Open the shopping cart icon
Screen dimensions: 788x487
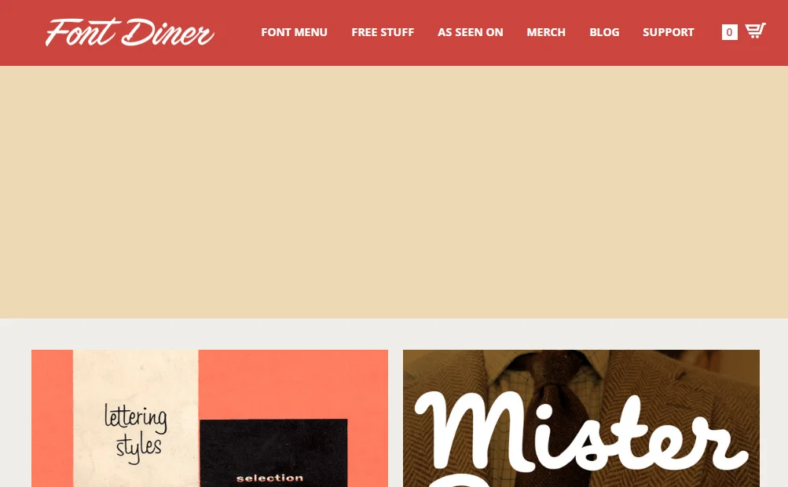pos(755,31)
